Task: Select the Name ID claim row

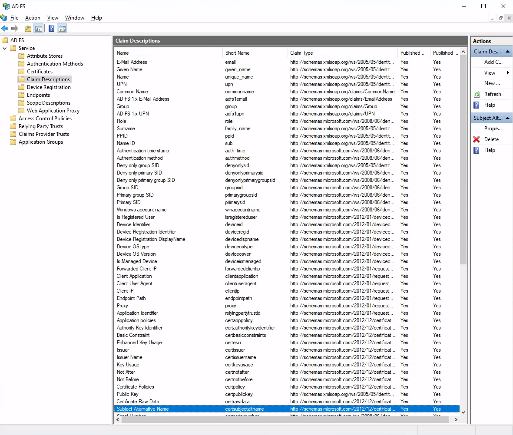Action: pyautogui.click(x=287, y=143)
